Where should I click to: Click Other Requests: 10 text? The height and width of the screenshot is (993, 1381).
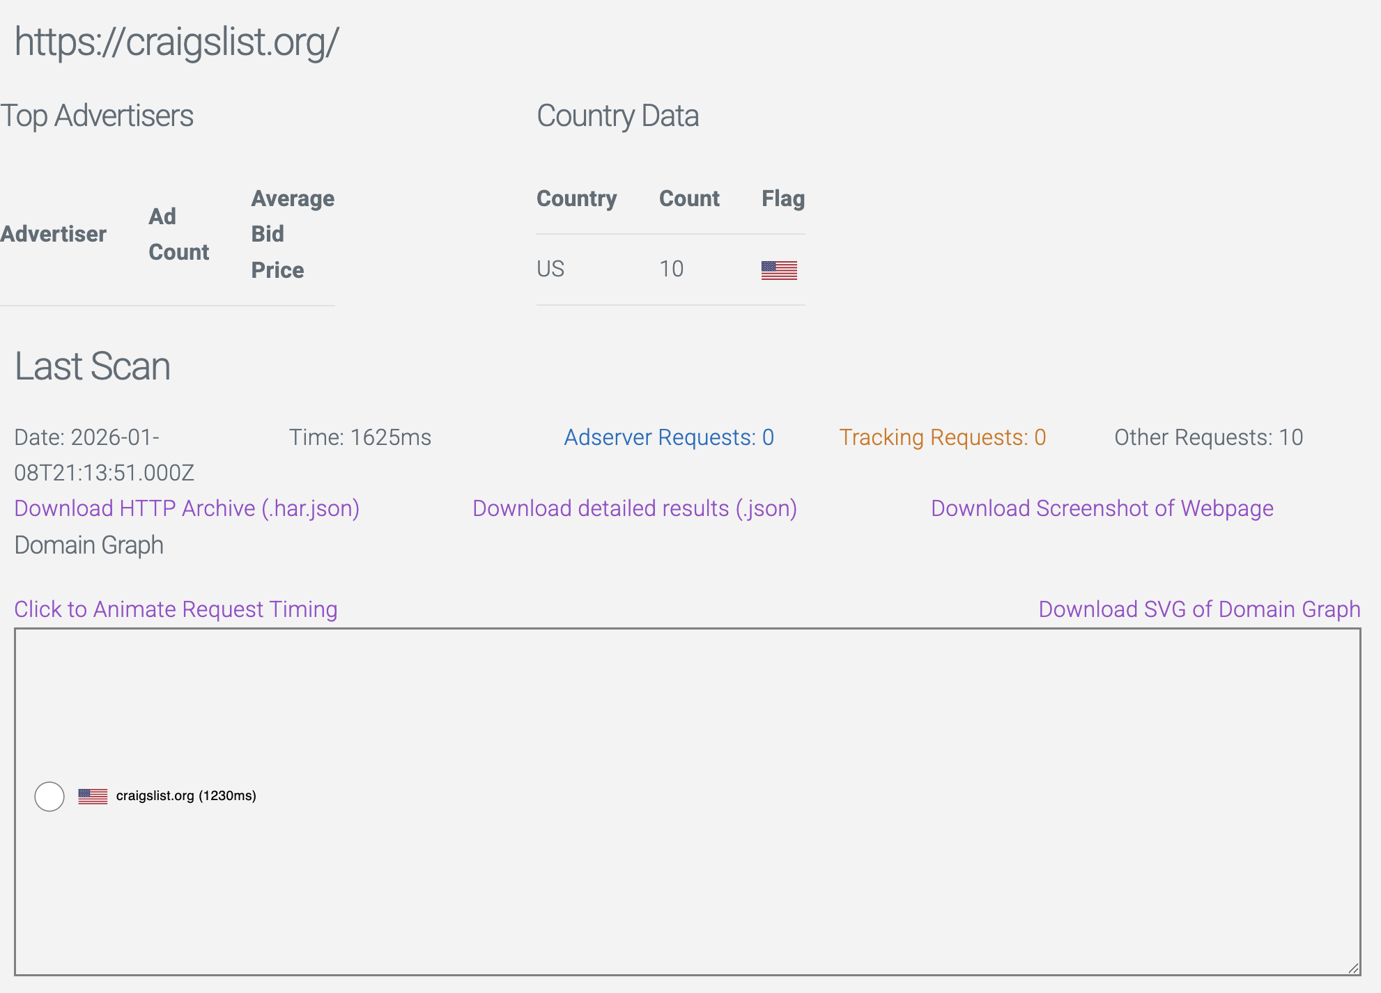(x=1208, y=437)
